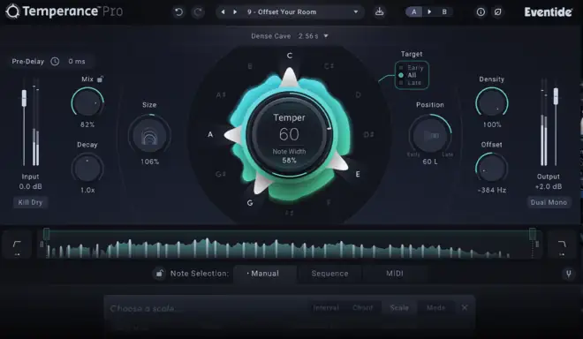Toggle note A on the wheel
Image resolution: width=583 pixels, height=339 pixels.
210,134
